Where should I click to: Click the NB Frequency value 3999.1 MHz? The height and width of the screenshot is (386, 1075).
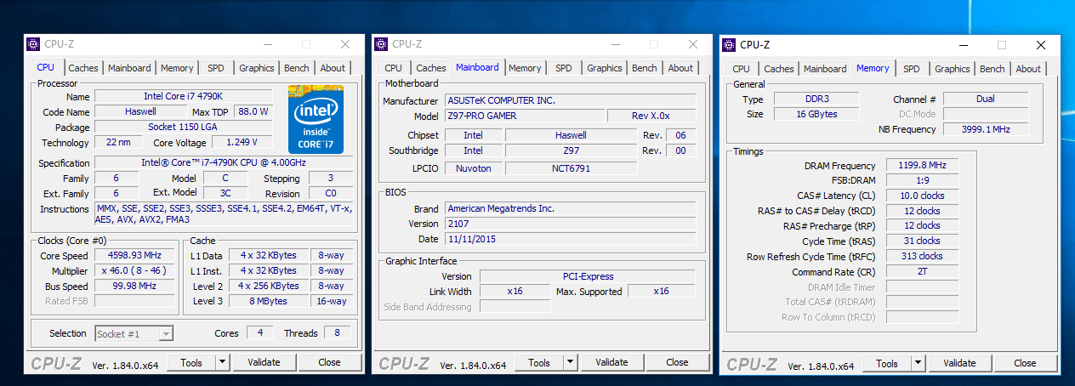986,129
